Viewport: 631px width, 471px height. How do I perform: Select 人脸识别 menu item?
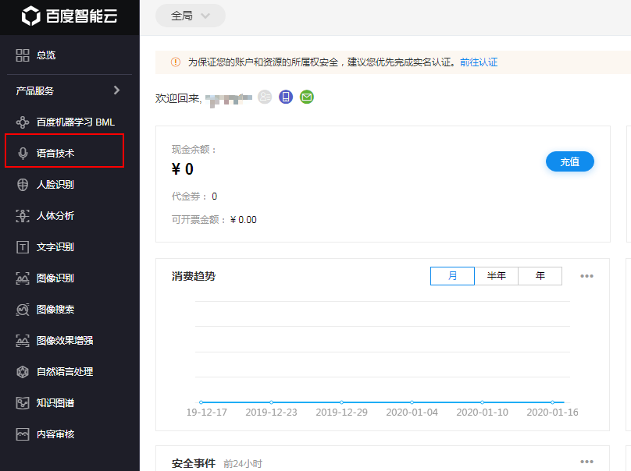[x=70, y=185]
